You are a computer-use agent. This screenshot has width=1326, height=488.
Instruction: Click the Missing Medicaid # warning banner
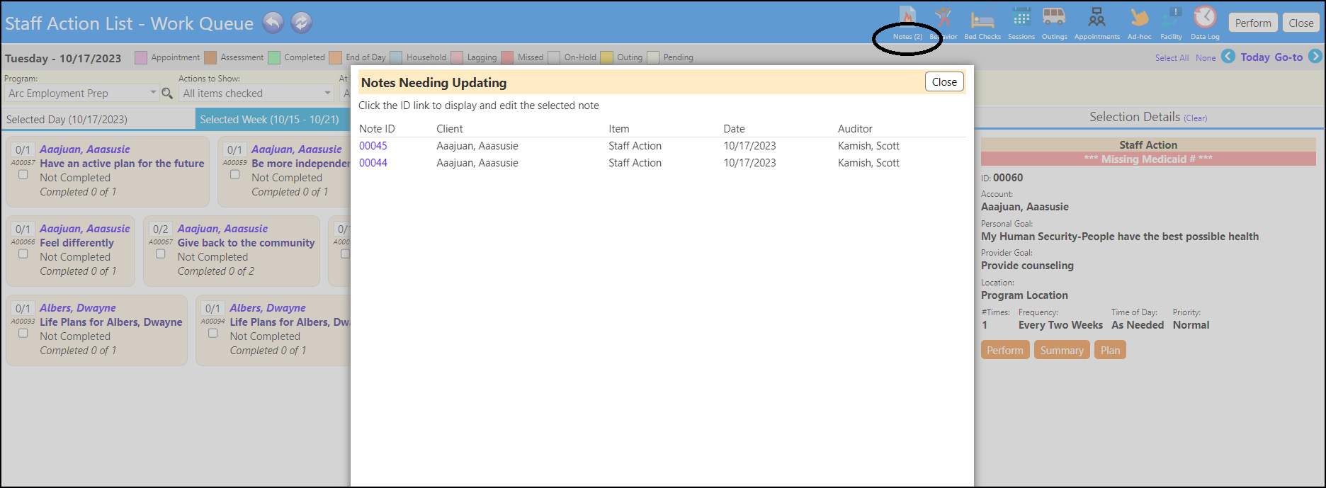tap(1148, 159)
